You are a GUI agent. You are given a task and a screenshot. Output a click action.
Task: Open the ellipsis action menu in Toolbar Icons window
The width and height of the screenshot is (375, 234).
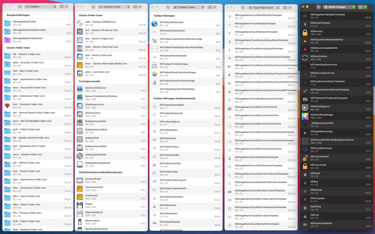[212, 7]
